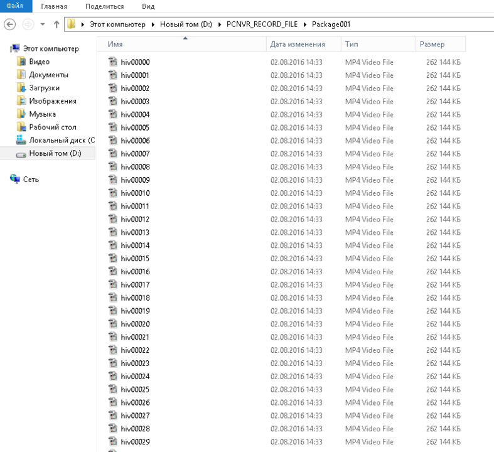This screenshot has height=452, width=494.
Task: Open the Файл ribbon tab
Action: [16, 6]
